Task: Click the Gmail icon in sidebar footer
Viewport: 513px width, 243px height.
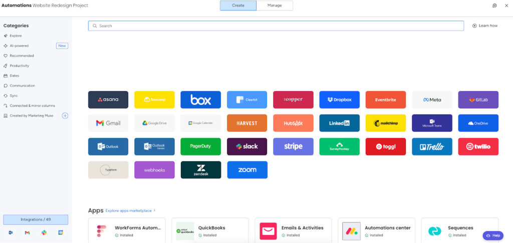Action: tap(27, 232)
